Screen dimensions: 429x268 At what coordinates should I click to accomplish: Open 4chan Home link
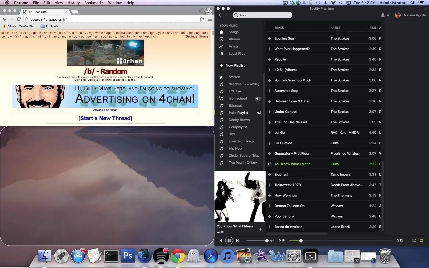tap(204, 36)
